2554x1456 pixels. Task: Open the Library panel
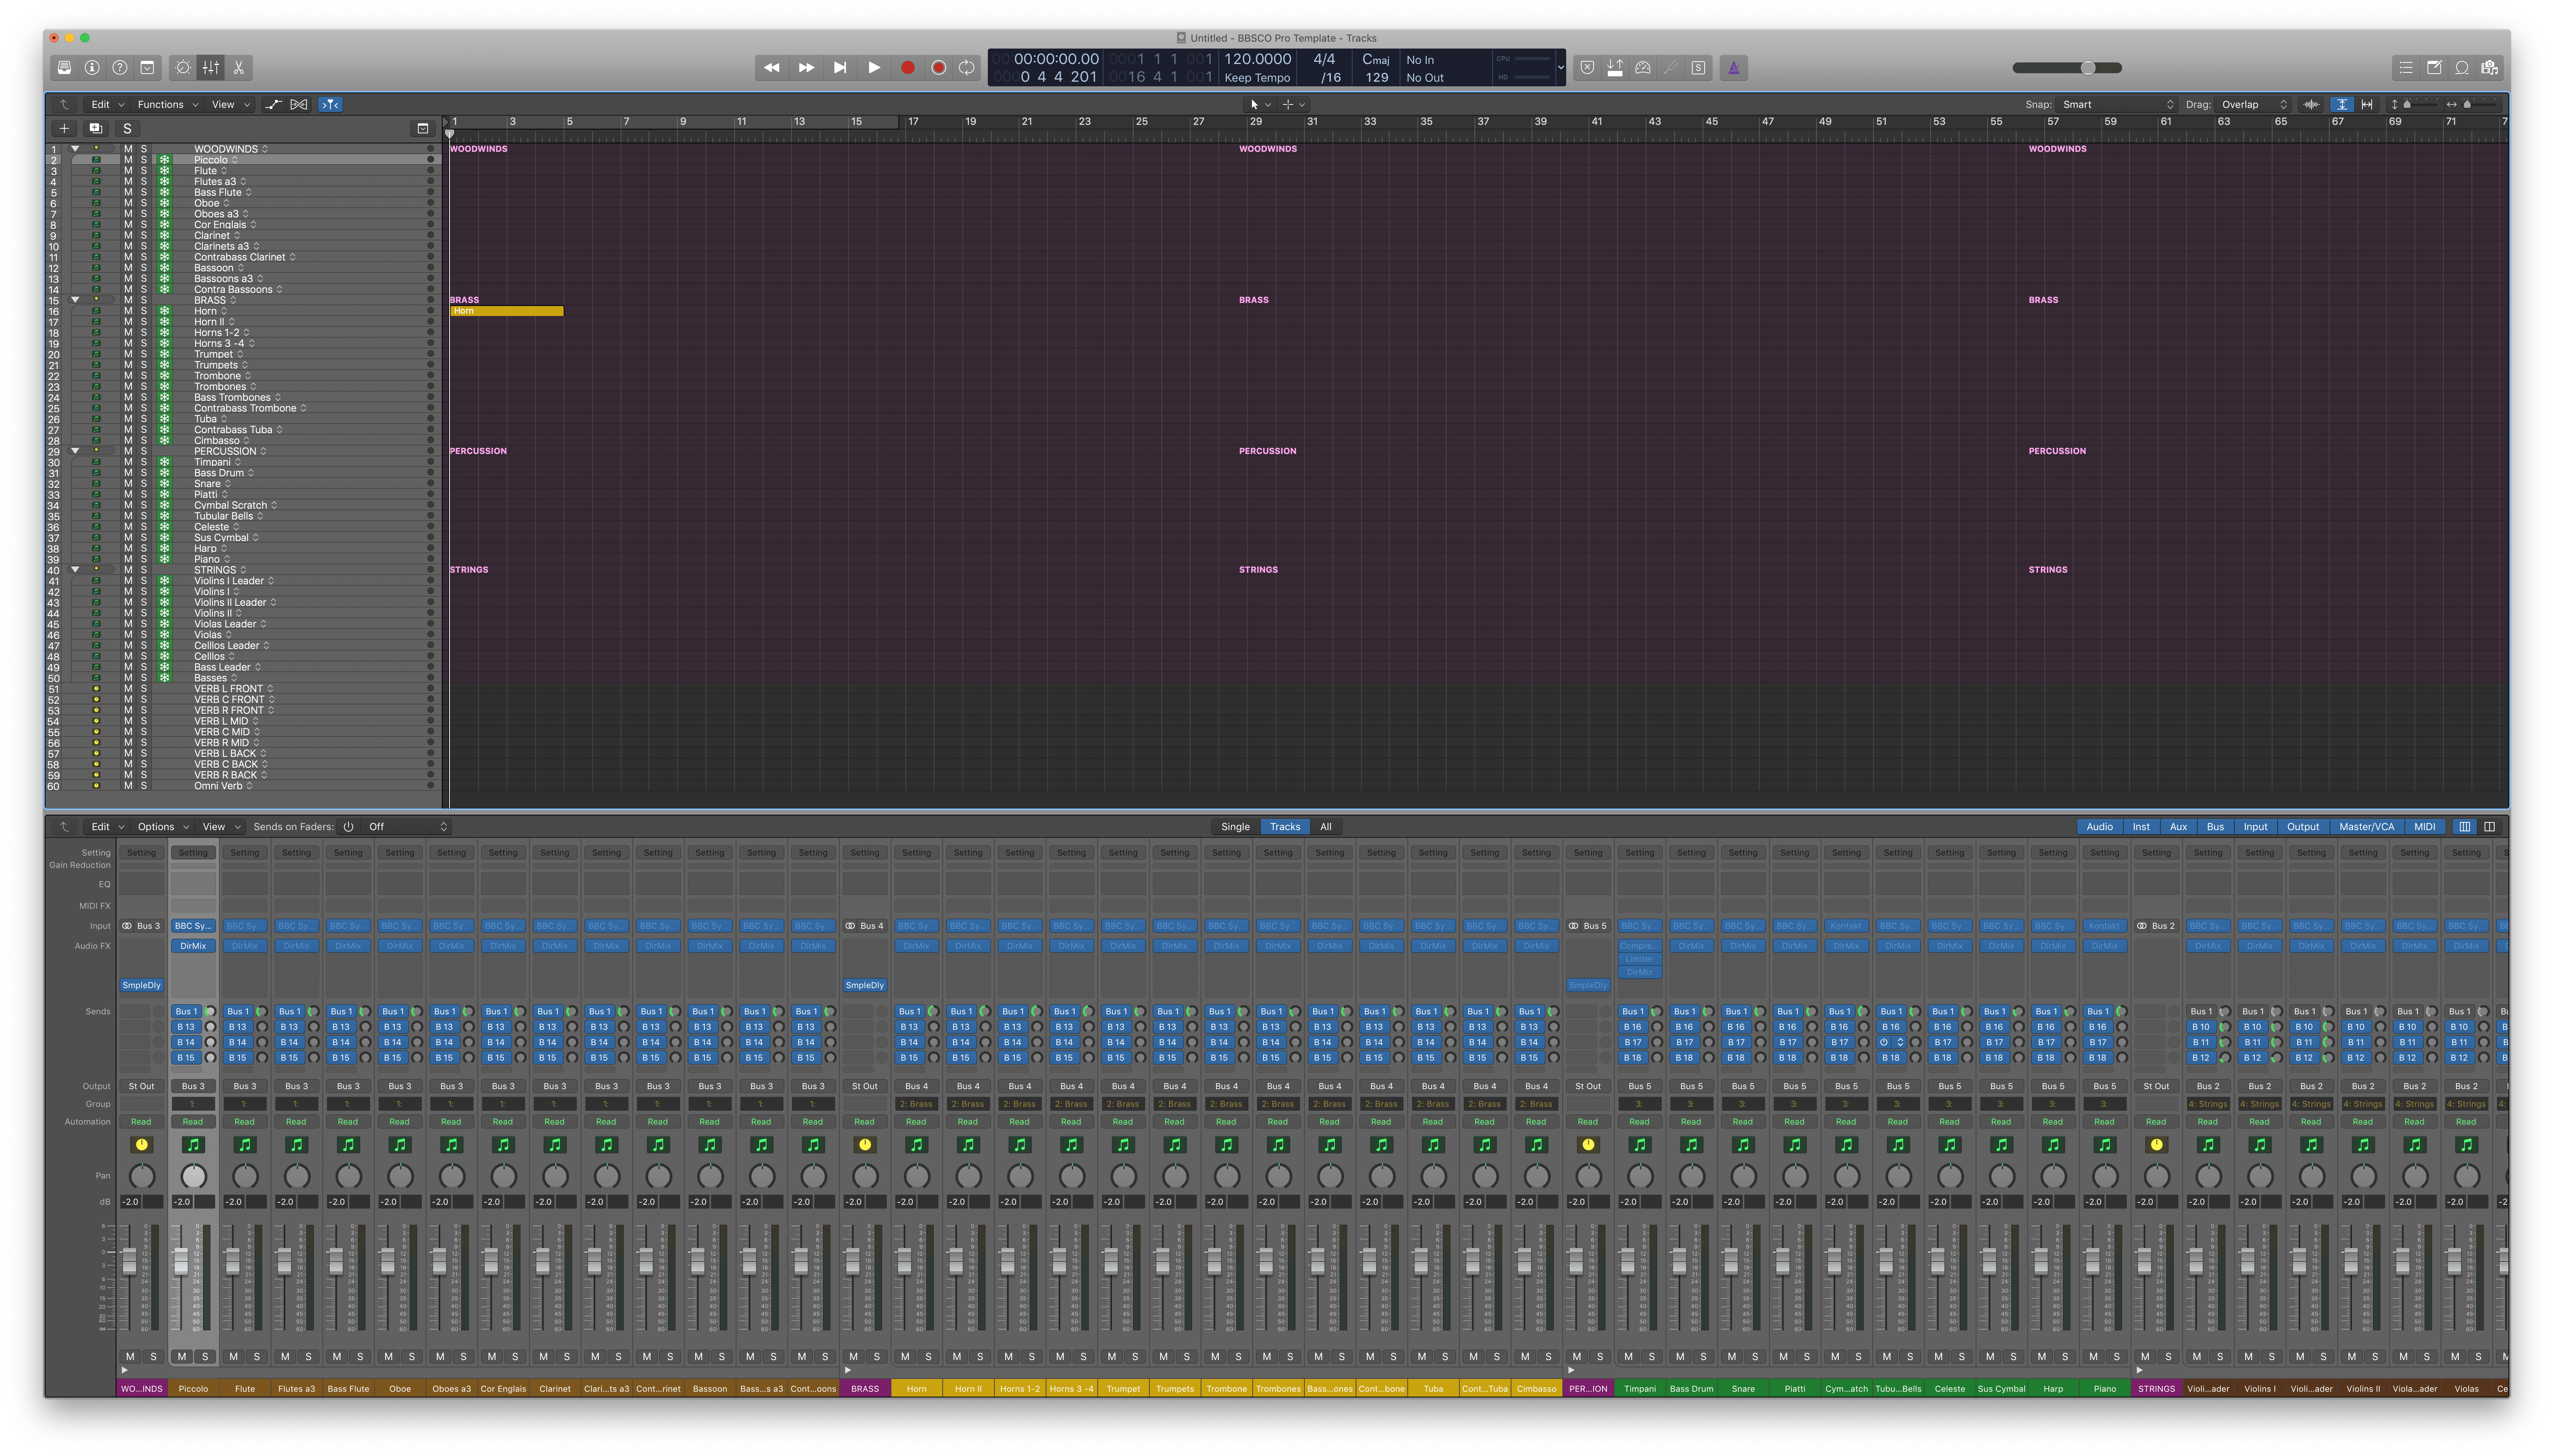[64, 68]
